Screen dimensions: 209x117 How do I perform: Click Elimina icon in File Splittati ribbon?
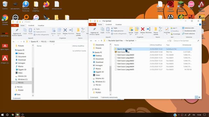pyautogui.click(x=142, y=29)
